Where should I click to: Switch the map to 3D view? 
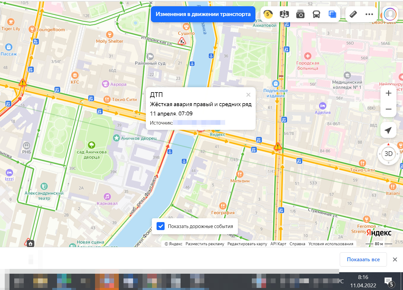tap(388, 154)
